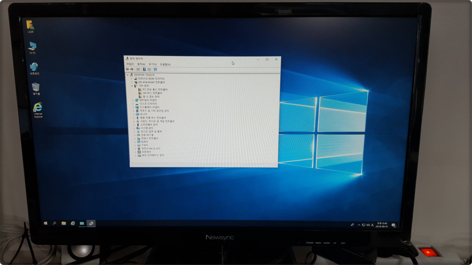Select 저장소 컨트롤러 row
The width and height of the screenshot is (472, 265).
pos(147,138)
